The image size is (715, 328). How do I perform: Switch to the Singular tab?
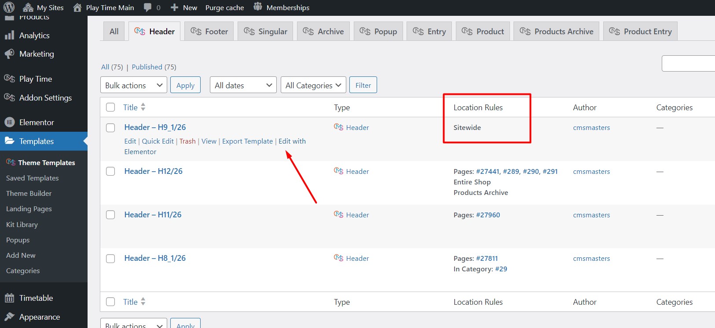265,31
